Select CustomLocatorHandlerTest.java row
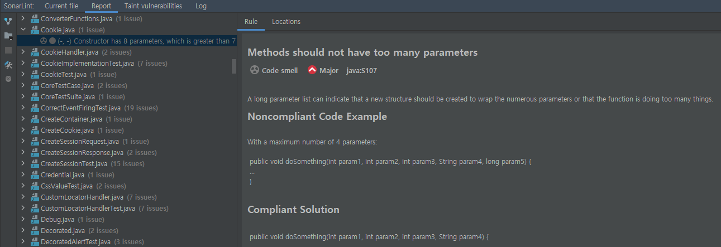The image size is (721, 247). point(127,208)
